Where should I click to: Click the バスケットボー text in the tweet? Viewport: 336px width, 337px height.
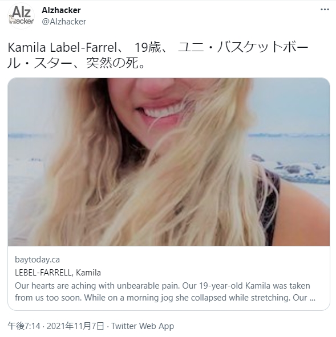tap(262, 47)
